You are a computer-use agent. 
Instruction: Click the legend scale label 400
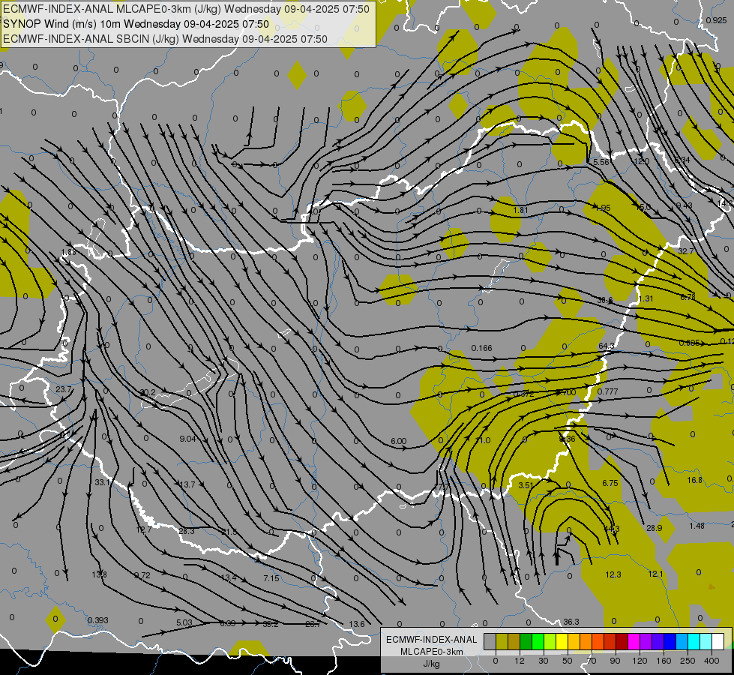[712, 661]
